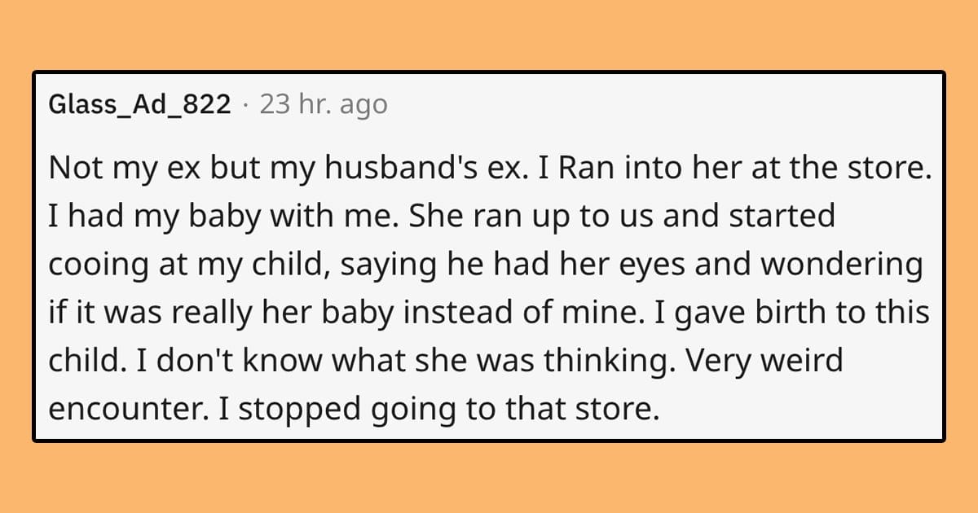Open the Glass_Ad_822 user profile
This screenshot has height=513, width=978.
(x=139, y=105)
